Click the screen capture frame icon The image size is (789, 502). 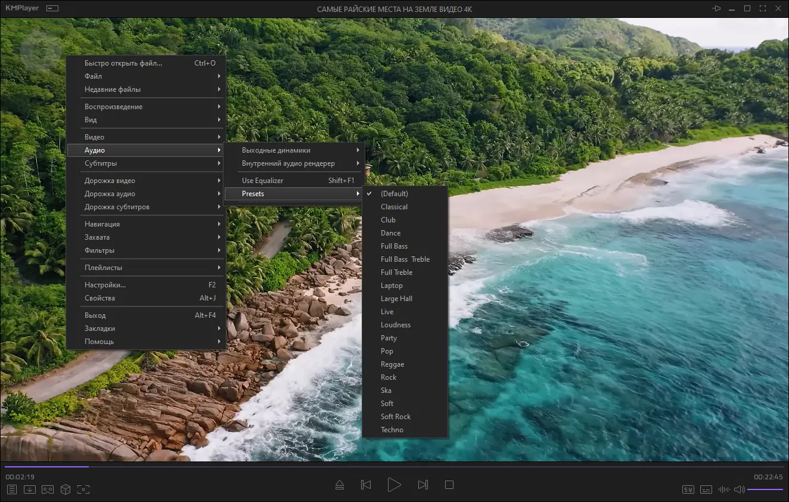point(83,489)
